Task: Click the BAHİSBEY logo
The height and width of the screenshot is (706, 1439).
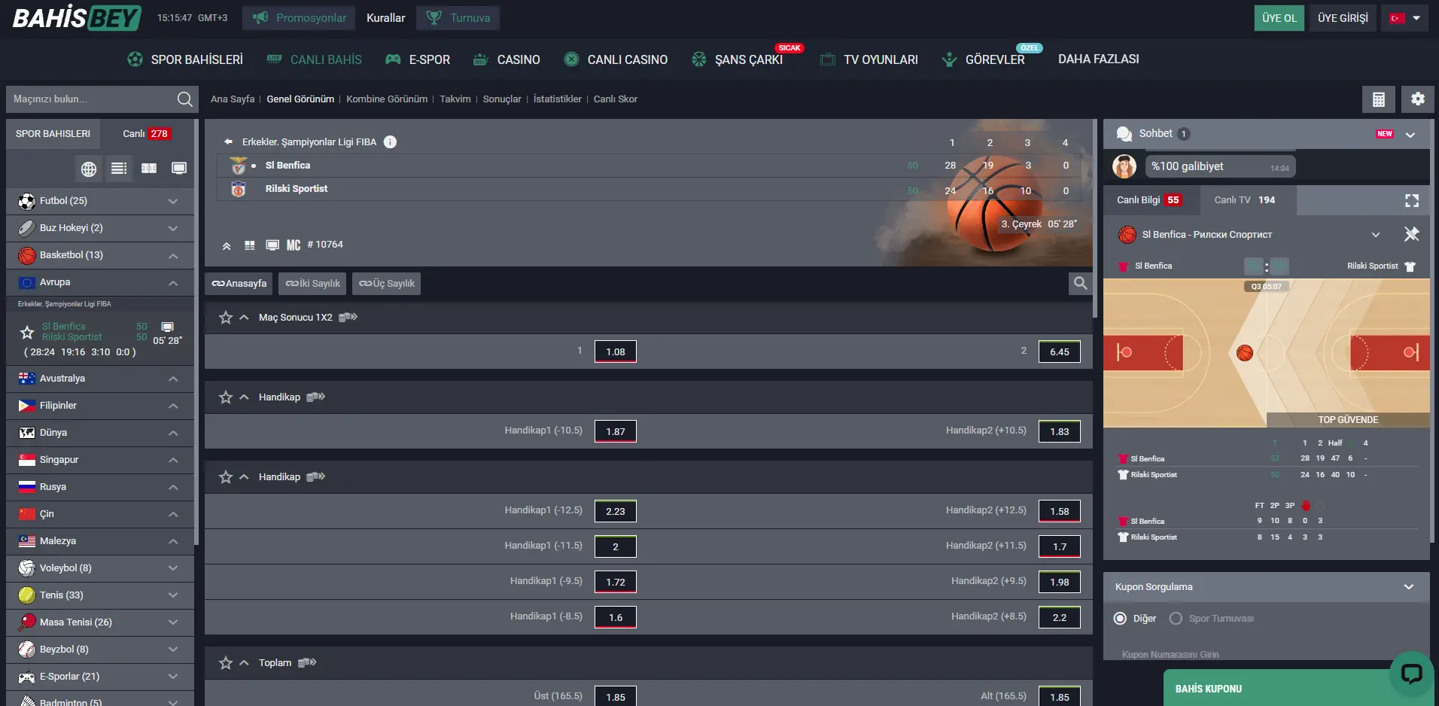Action: [77, 17]
